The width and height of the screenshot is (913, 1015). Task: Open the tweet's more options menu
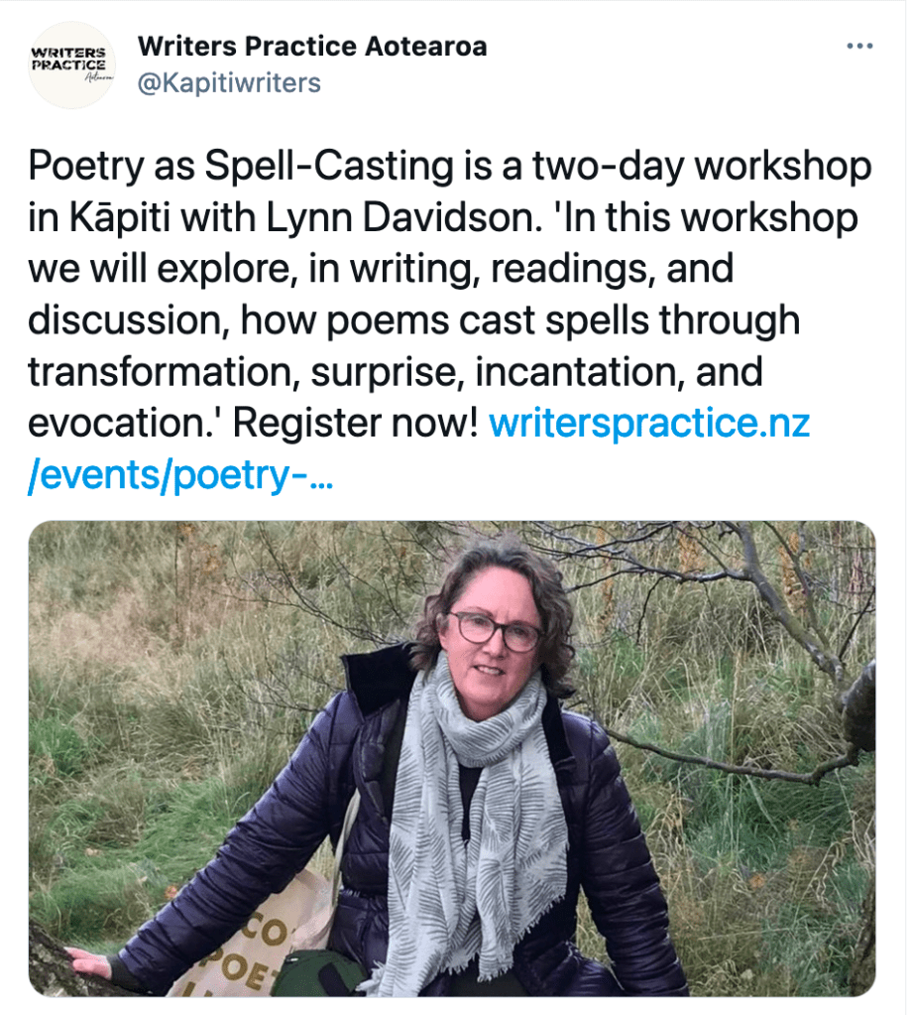coord(858,47)
